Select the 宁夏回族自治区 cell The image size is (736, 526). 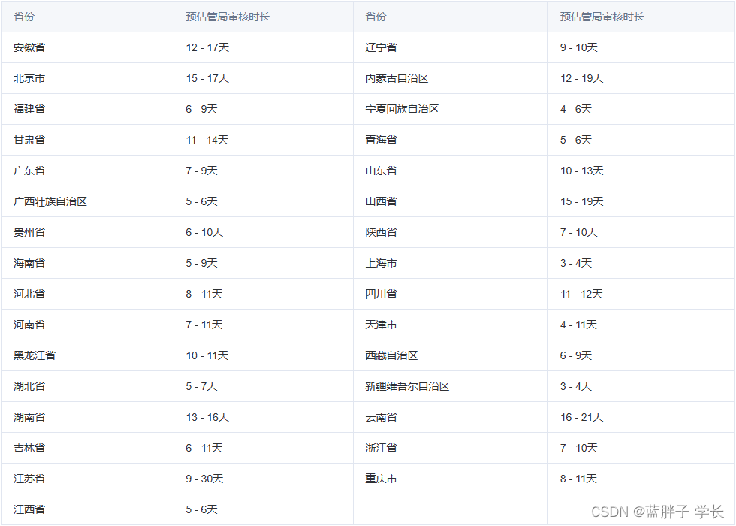point(402,109)
